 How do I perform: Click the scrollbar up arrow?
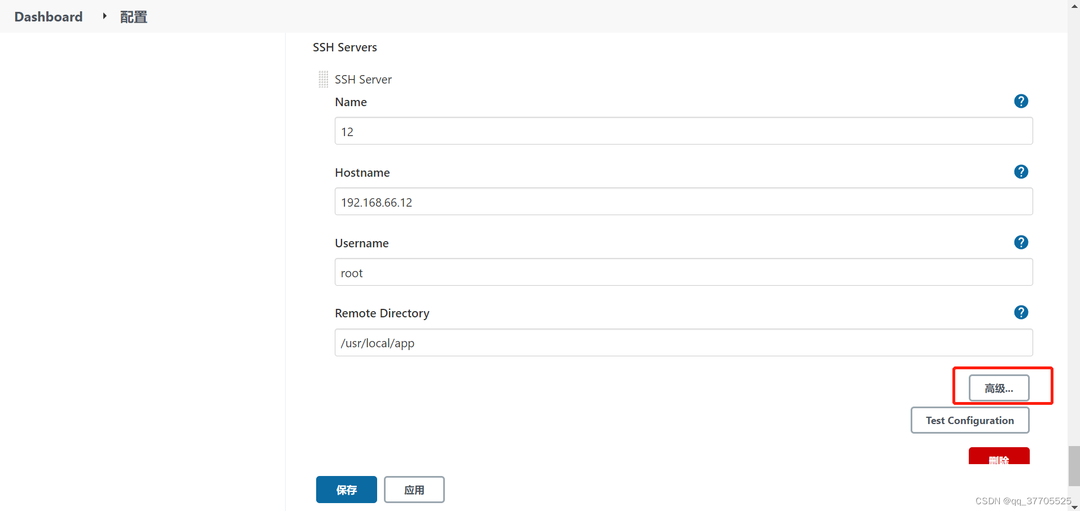click(x=1074, y=6)
